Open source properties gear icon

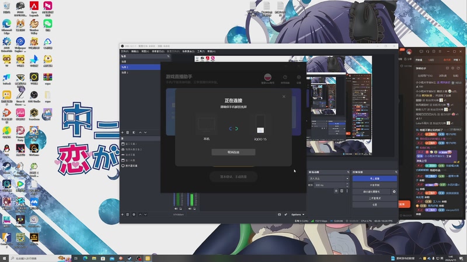(134, 214)
